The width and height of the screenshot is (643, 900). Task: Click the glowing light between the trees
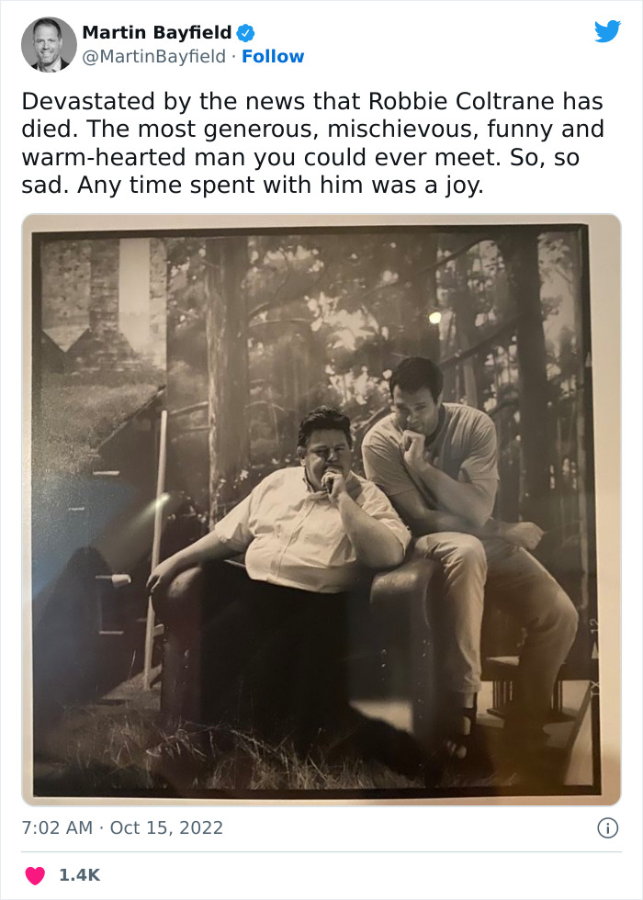435,318
